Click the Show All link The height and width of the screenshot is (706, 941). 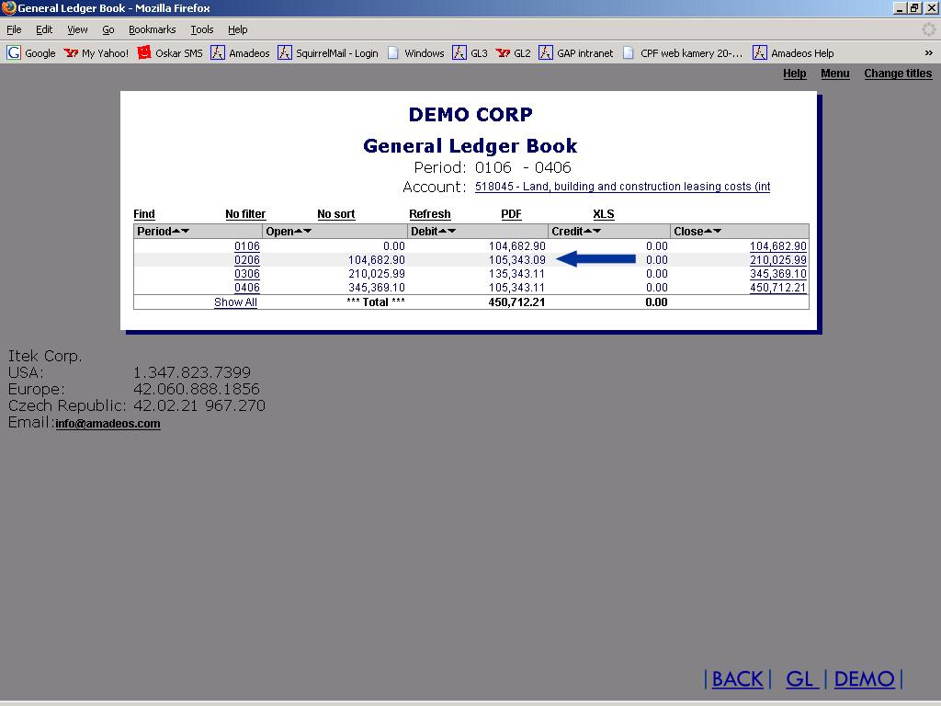click(x=235, y=302)
